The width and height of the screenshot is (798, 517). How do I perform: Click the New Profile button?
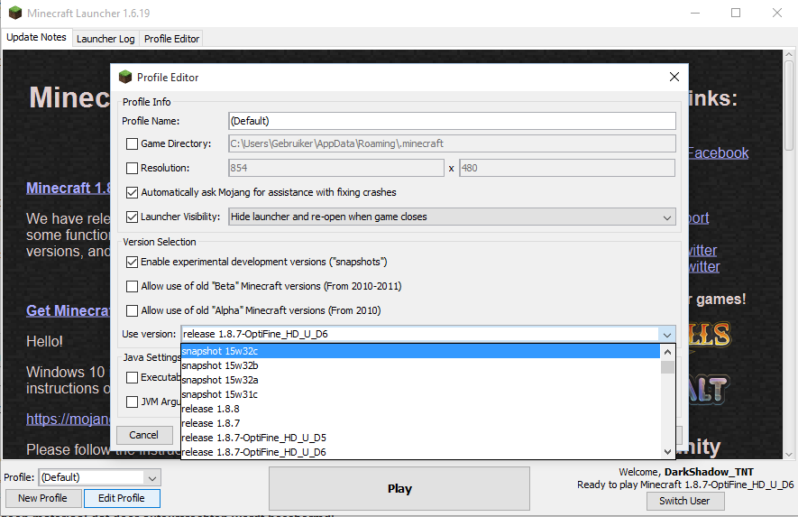click(42, 498)
